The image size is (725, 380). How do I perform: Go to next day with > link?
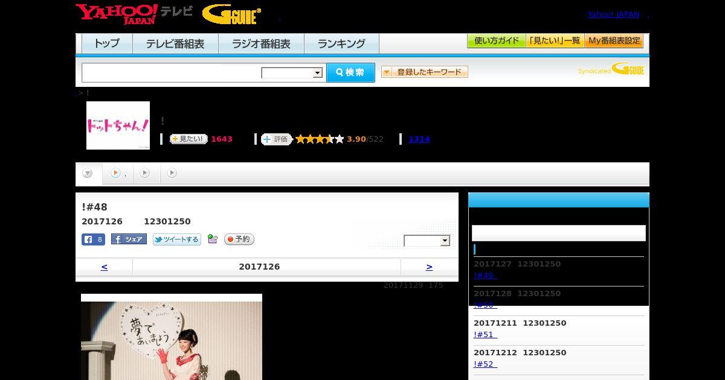pos(429,267)
